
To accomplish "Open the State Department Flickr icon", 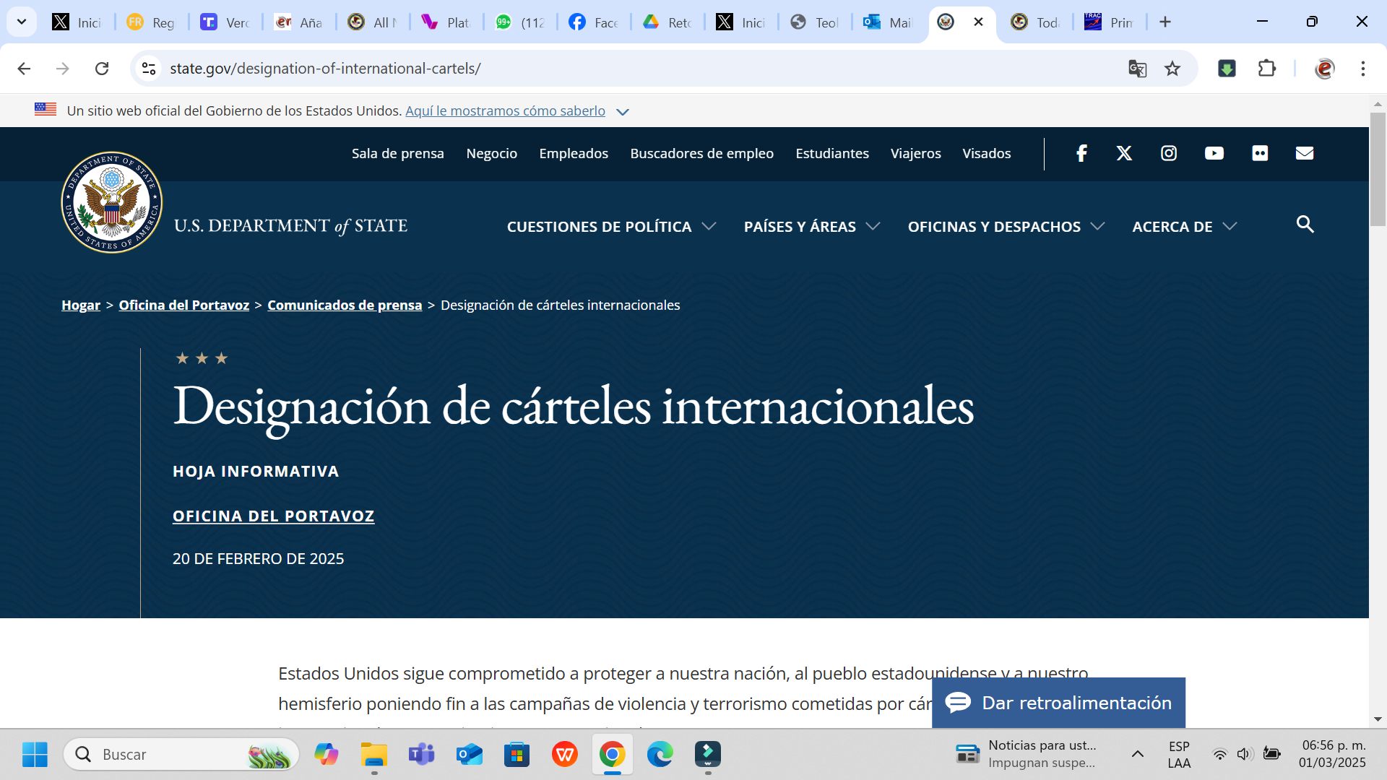I will coord(1260,153).
